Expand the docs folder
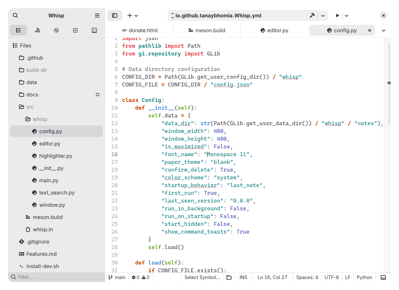Image resolution: width=399 pixels, height=290 pixels. [56, 95]
